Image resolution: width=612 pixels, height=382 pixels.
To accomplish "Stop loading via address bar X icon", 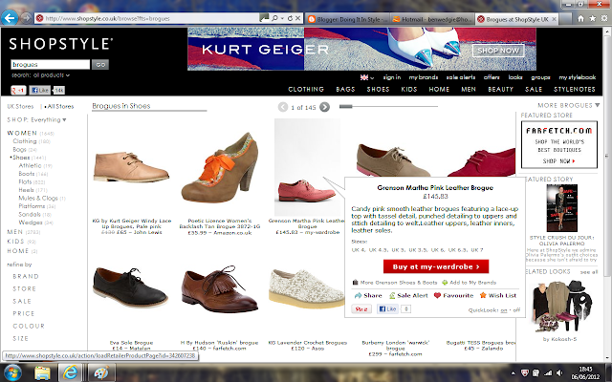I will [x=297, y=18].
